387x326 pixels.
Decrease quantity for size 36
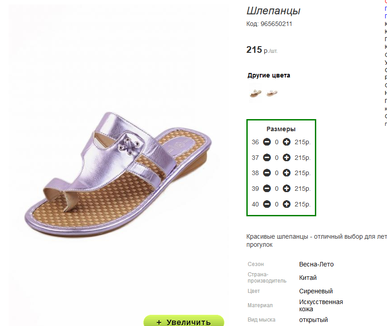267,142
